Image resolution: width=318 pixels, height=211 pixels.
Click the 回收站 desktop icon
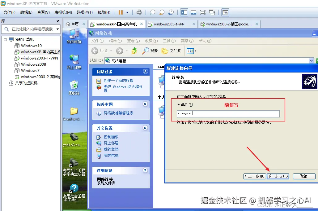pos(74,88)
